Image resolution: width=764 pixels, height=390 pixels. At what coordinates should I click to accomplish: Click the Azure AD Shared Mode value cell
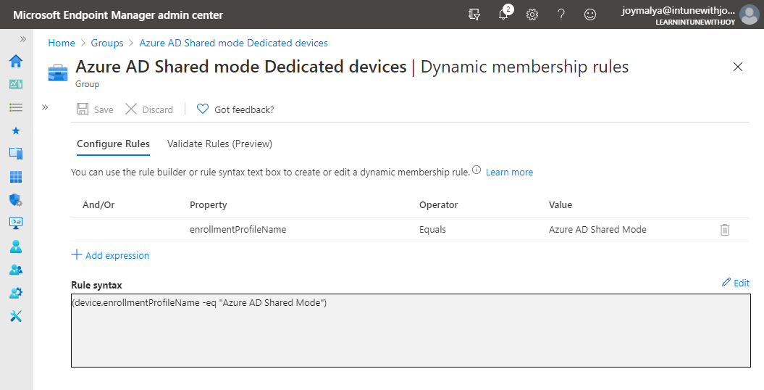tap(598, 230)
